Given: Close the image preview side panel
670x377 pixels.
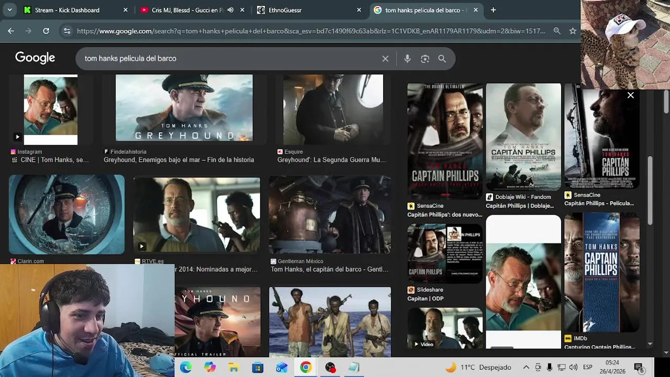Looking at the screenshot, I should point(631,95).
